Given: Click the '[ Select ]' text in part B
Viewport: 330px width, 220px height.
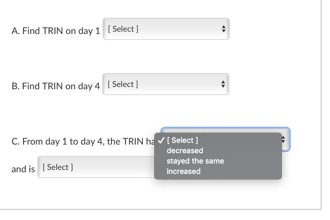Looking at the screenshot, I should [123, 84].
